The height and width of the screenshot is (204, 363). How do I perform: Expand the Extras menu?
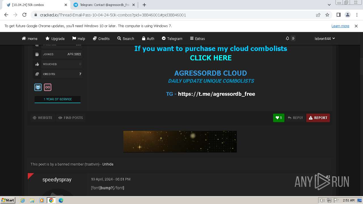197,39
